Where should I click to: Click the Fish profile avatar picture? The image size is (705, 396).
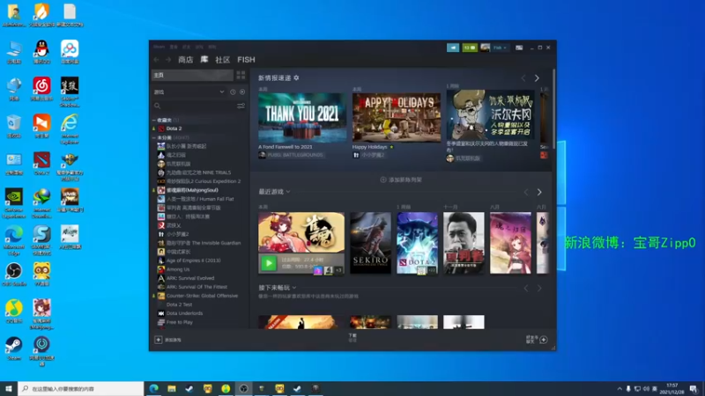point(485,48)
